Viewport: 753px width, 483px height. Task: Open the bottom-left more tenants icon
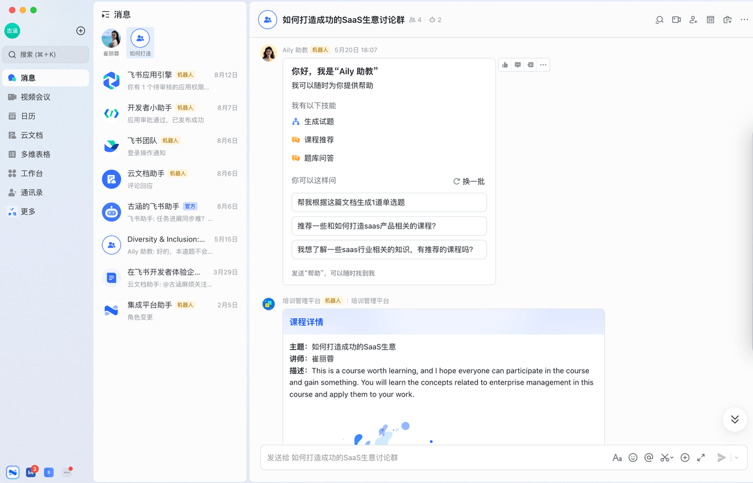[67, 472]
